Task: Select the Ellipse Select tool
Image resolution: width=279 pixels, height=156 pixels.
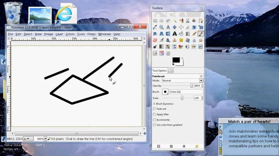Action: click(x=161, y=21)
